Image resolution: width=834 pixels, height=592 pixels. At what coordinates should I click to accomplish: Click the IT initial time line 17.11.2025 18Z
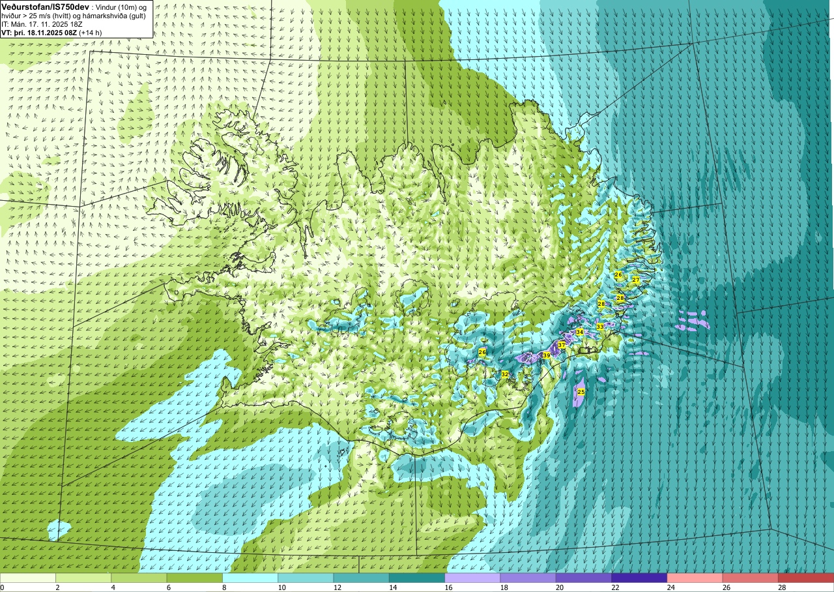pyautogui.click(x=42, y=24)
